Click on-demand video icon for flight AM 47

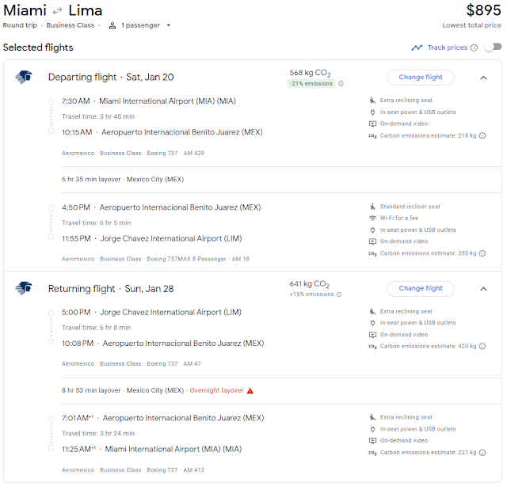tap(372, 335)
